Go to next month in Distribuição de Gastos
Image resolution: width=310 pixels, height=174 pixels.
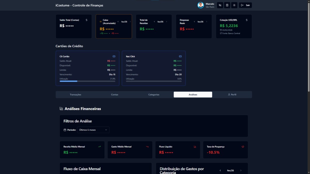(x=241, y=170)
